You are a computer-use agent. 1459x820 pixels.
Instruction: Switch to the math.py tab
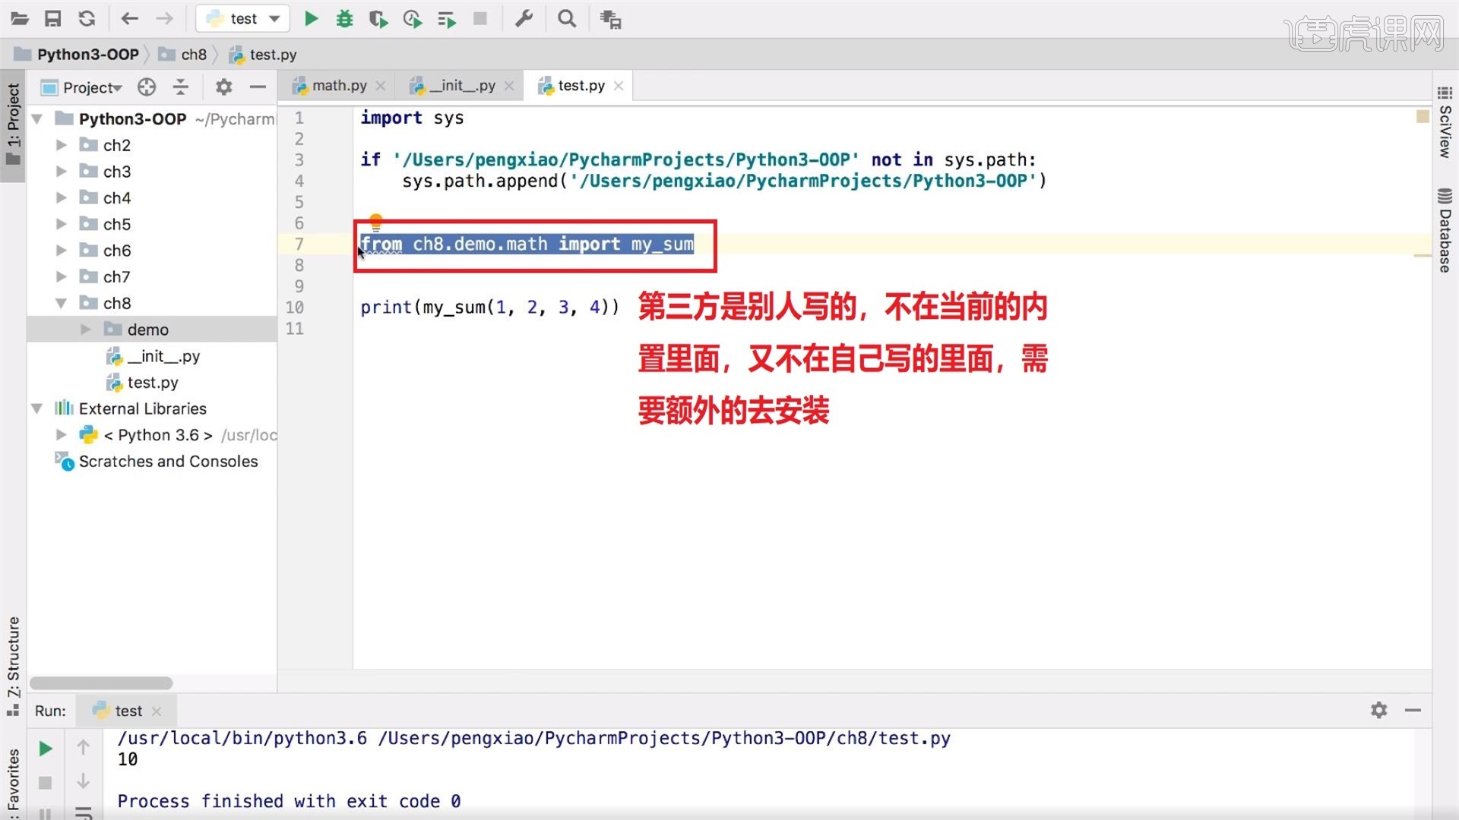tap(338, 85)
